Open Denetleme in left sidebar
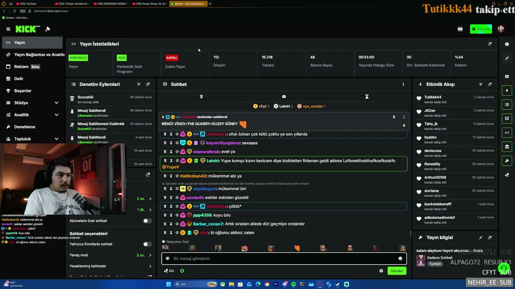 point(32,127)
